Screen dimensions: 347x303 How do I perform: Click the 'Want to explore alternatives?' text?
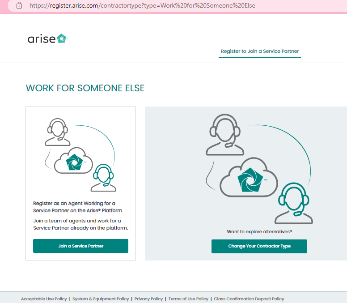point(259,232)
